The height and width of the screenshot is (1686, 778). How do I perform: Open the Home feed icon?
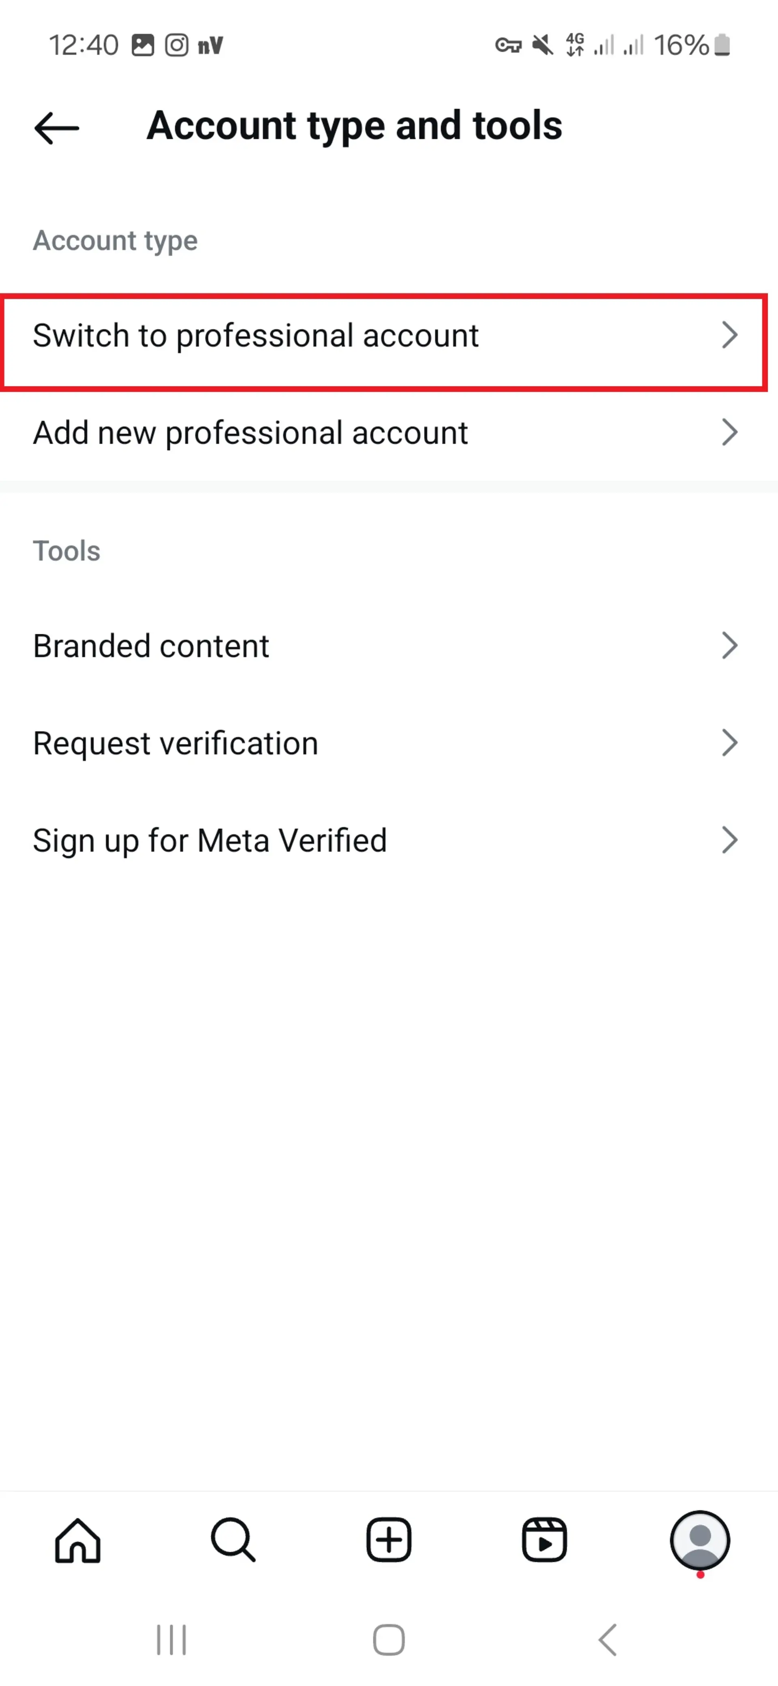(x=78, y=1540)
